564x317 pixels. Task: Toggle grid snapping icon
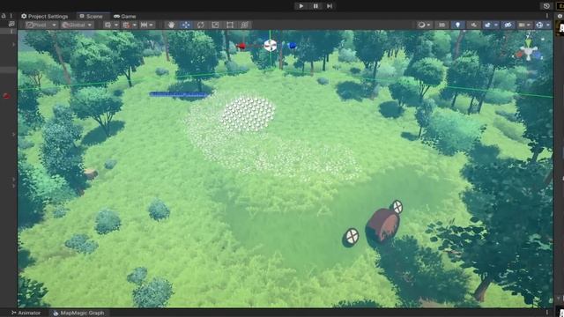coord(126,25)
